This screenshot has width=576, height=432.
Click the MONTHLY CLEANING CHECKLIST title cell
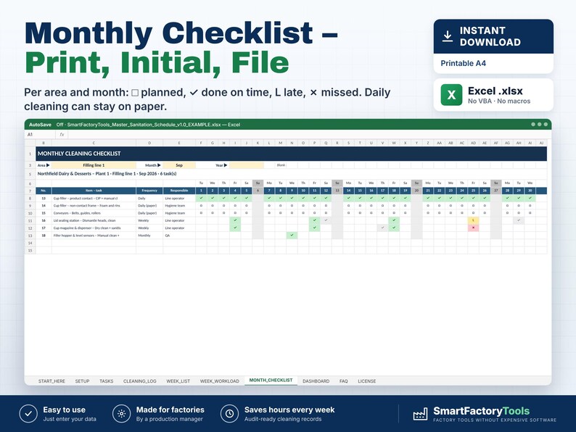click(292, 154)
